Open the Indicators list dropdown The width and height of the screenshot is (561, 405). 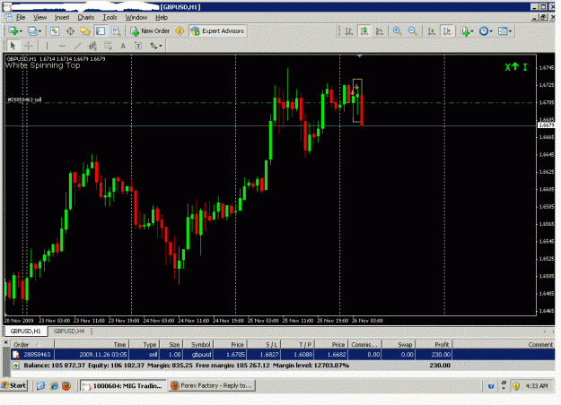(x=468, y=31)
